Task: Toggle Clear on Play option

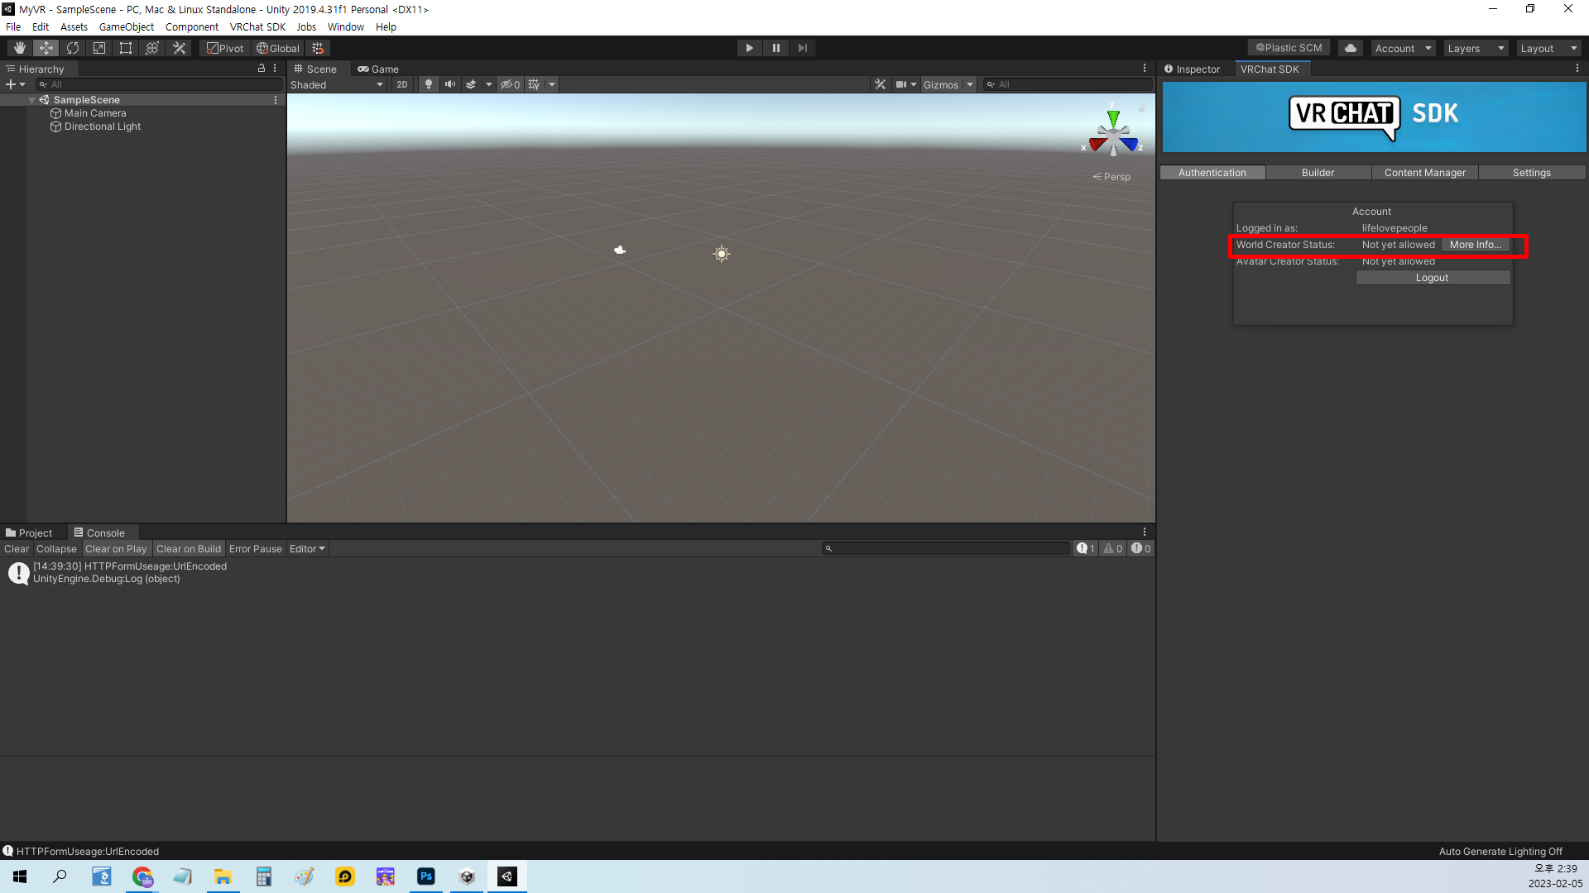Action: [x=116, y=549]
